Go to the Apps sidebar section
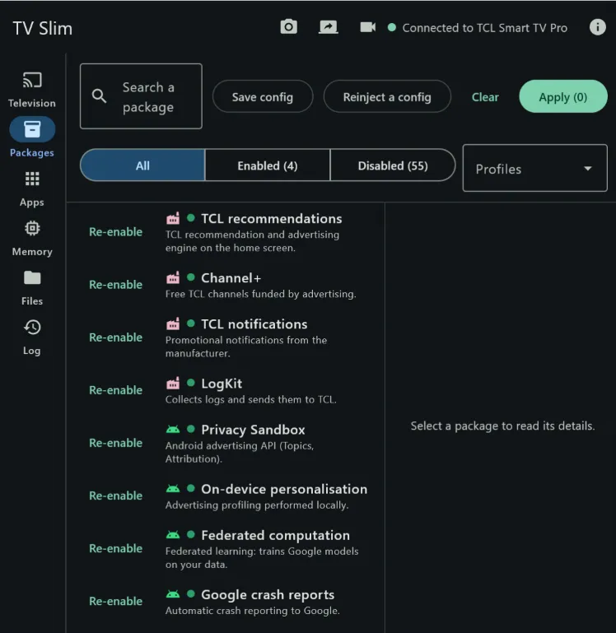The width and height of the screenshot is (616, 633). [x=32, y=189]
